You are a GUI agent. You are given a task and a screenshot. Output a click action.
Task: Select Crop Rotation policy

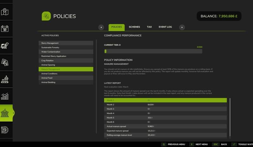[x=66, y=61]
